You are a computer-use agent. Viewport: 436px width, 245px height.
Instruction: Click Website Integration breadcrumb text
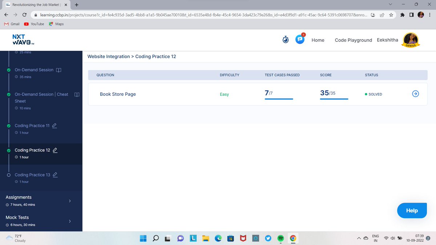[x=109, y=57]
